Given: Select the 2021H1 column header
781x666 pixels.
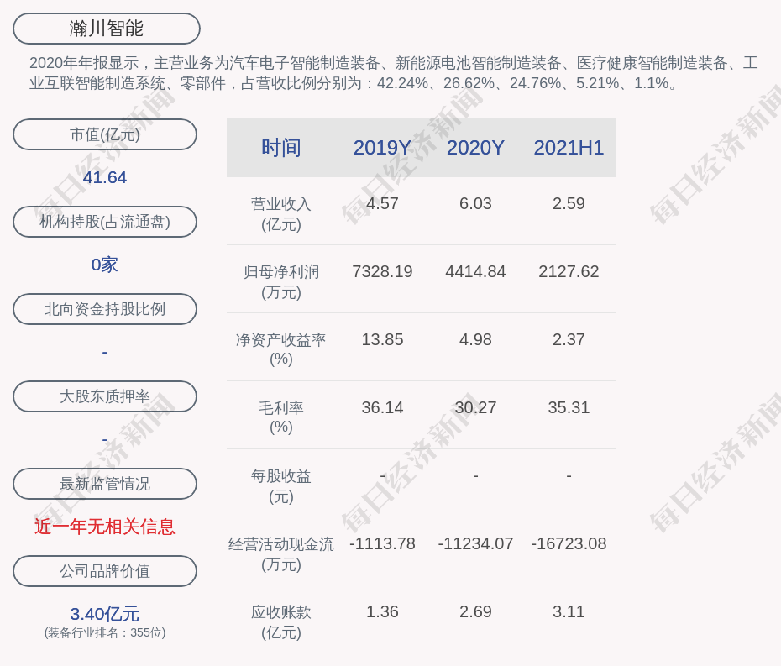Looking at the screenshot, I should pyautogui.click(x=569, y=148).
